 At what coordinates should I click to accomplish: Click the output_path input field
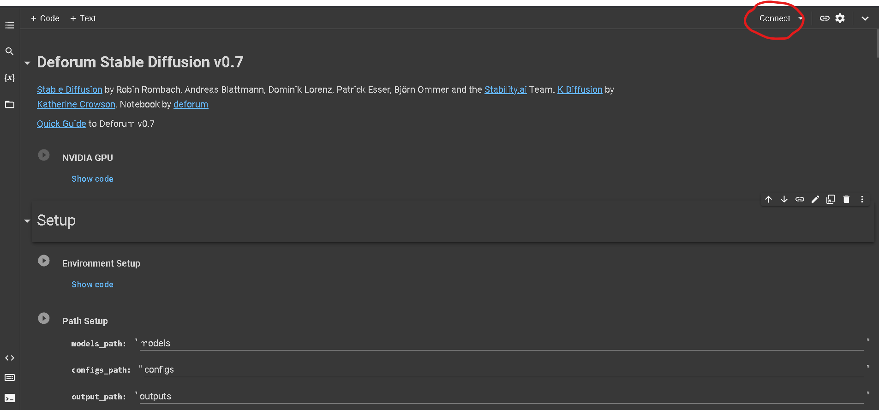pyautogui.click(x=502, y=397)
